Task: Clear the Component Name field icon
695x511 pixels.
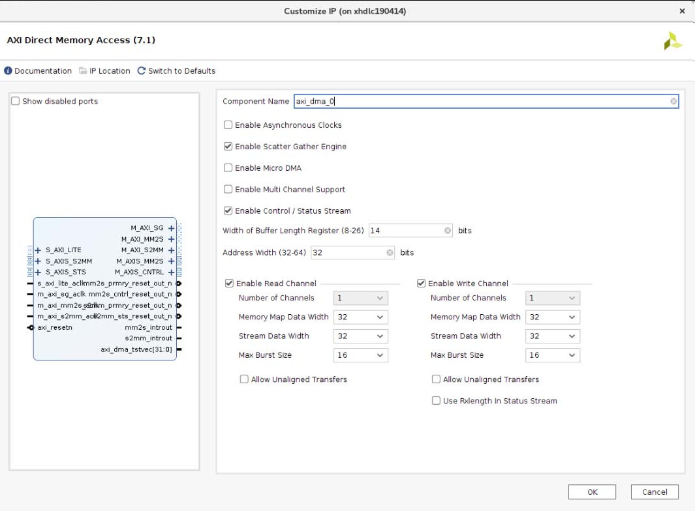Action: point(673,102)
